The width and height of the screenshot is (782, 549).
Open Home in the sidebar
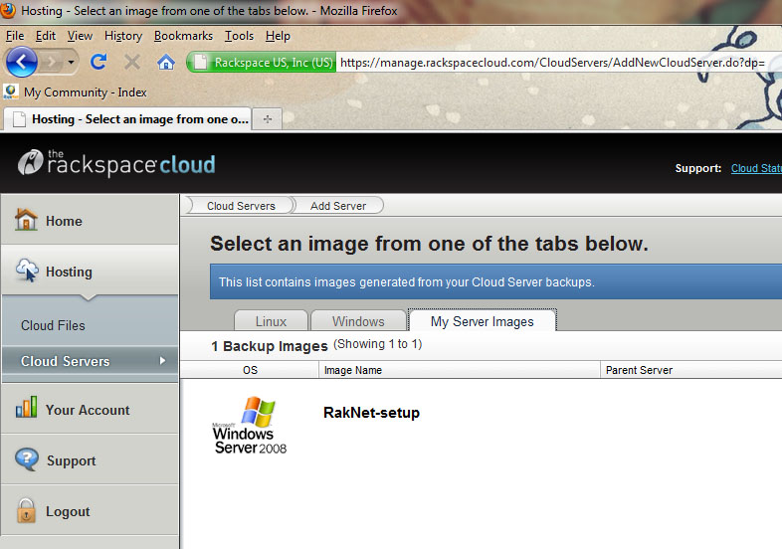(x=64, y=221)
